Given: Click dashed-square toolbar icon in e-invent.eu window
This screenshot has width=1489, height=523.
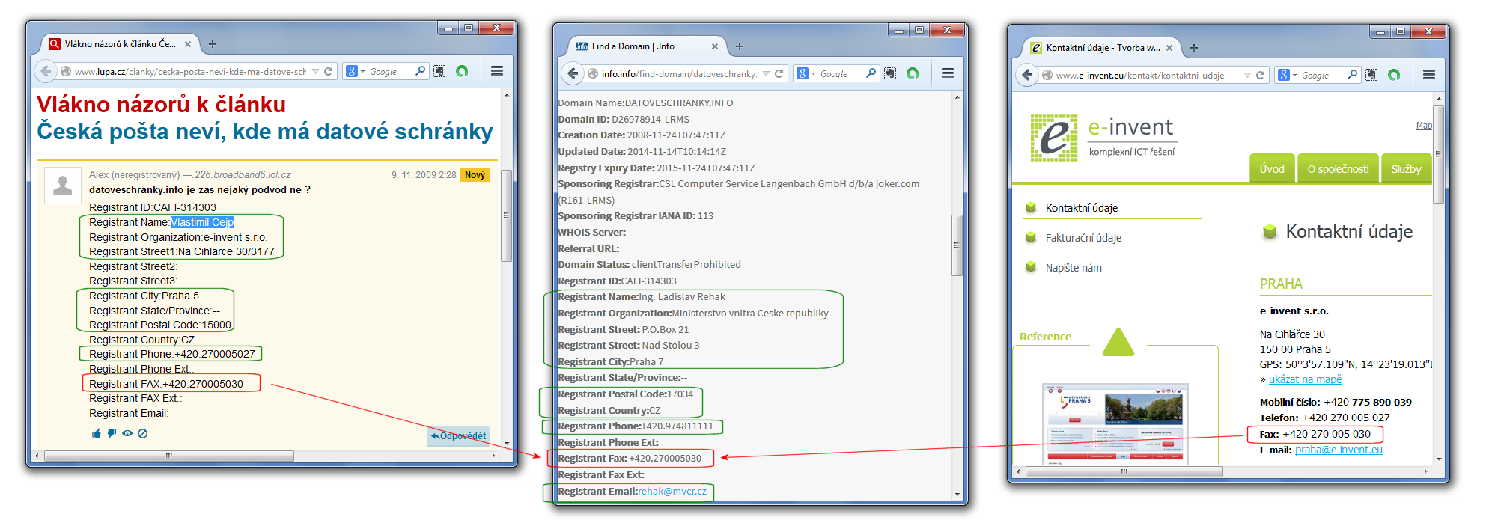Looking at the screenshot, I should tap(1371, 75).
